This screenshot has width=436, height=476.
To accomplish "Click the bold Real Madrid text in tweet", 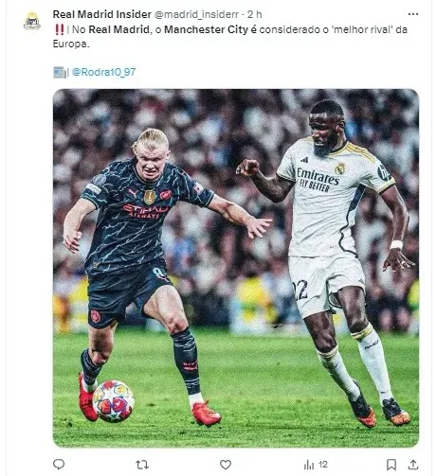I will 118,29.
